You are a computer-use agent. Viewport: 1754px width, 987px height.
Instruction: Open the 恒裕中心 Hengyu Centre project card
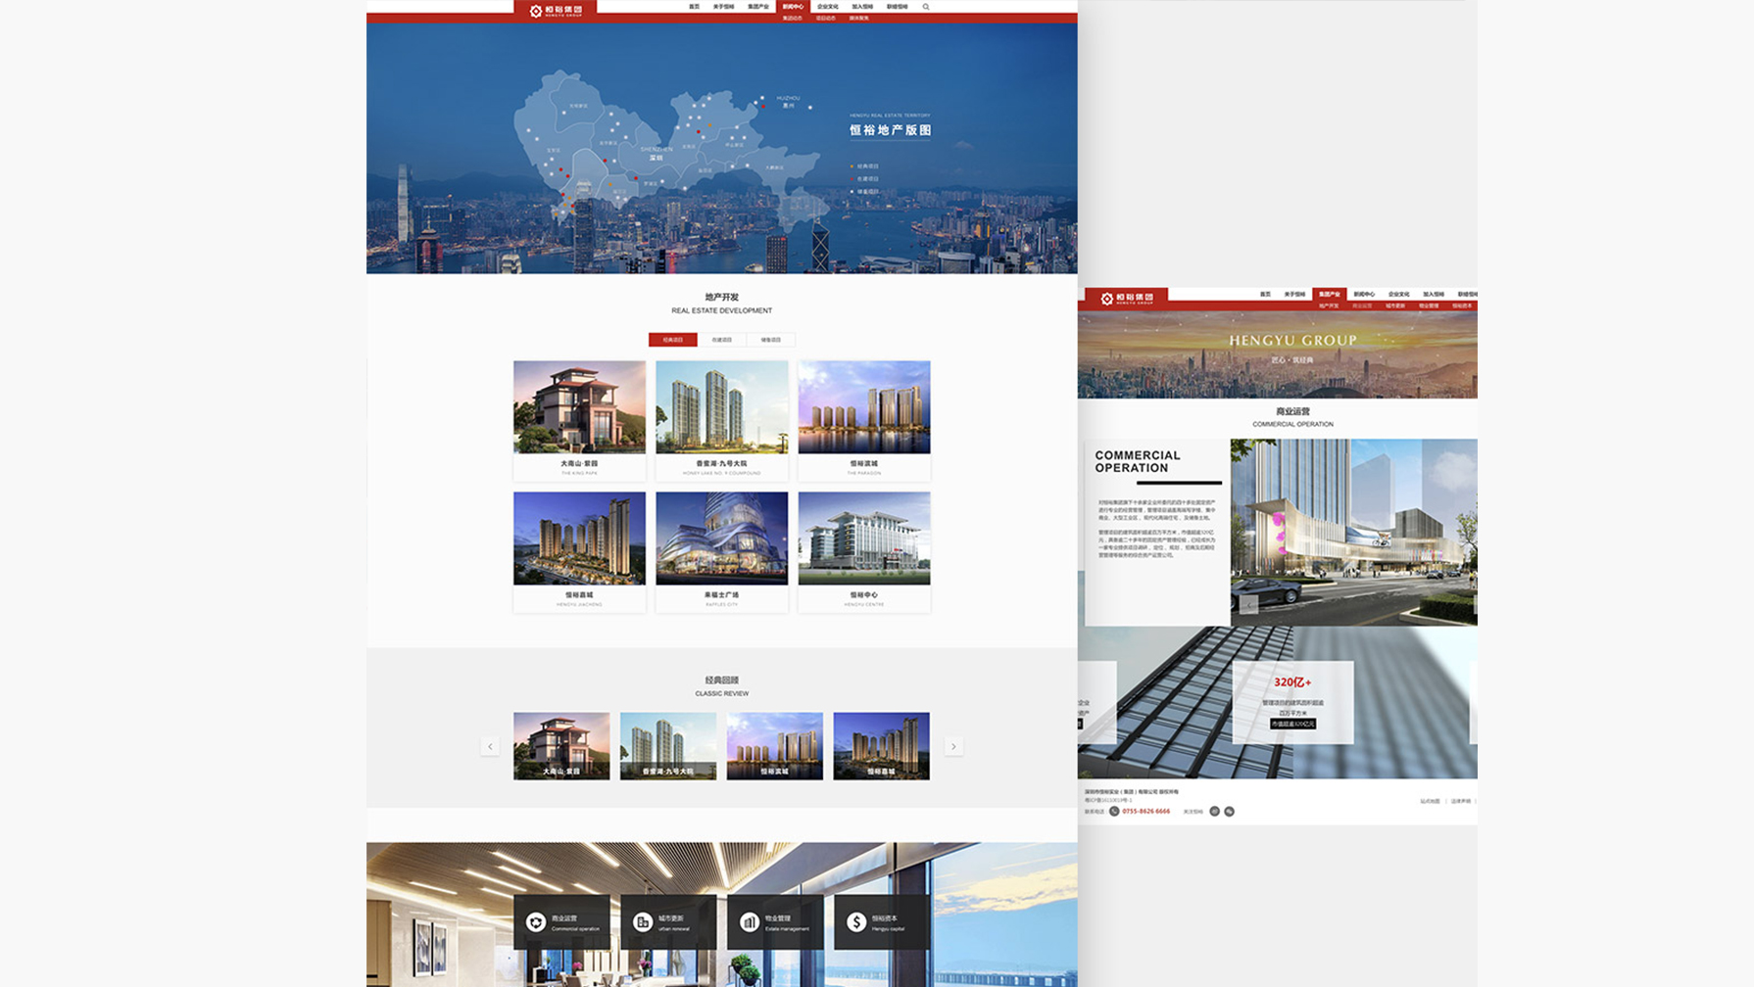click(863, 551)
